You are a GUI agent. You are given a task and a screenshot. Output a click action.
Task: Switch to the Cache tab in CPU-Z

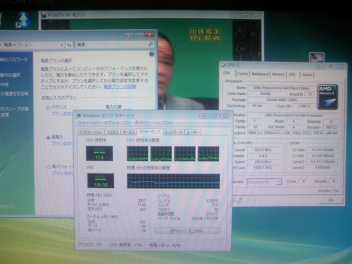(x=242, y=74)
